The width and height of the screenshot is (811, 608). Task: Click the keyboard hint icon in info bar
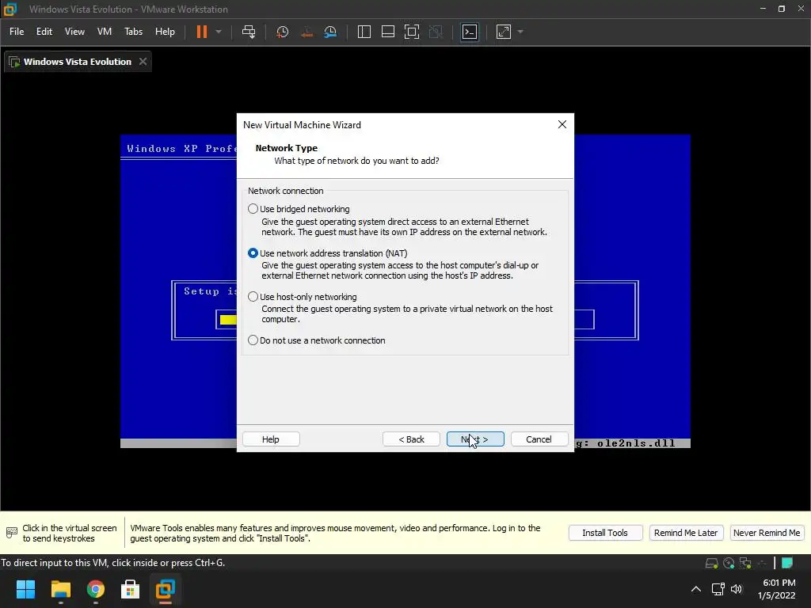(x=11, y=533)
